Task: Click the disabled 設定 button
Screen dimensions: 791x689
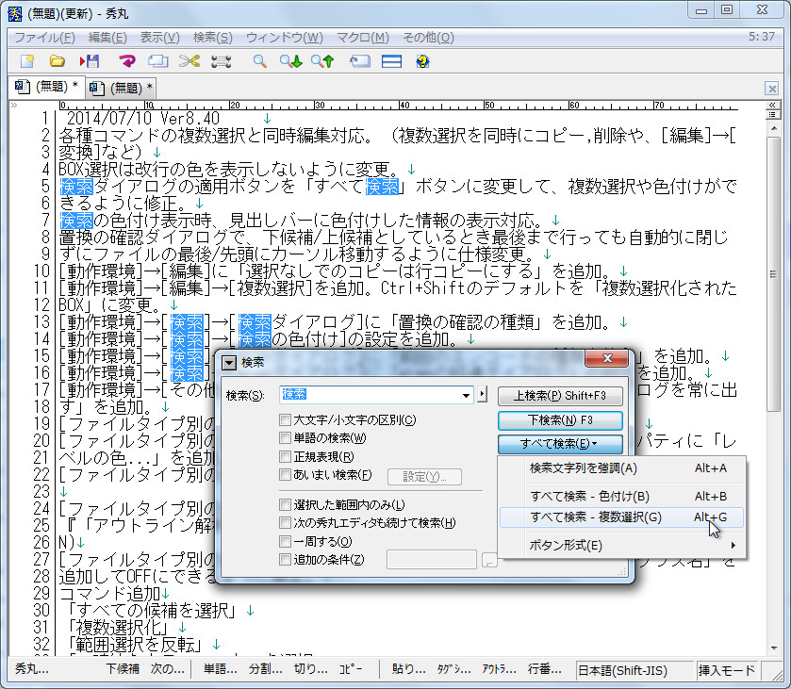Action: coord(424,477)
